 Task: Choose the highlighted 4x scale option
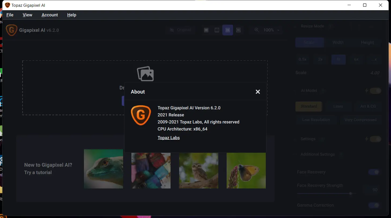point(338,59)
